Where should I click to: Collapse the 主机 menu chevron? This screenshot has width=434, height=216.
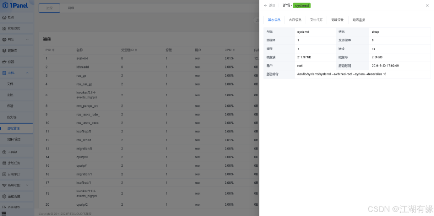27,73
